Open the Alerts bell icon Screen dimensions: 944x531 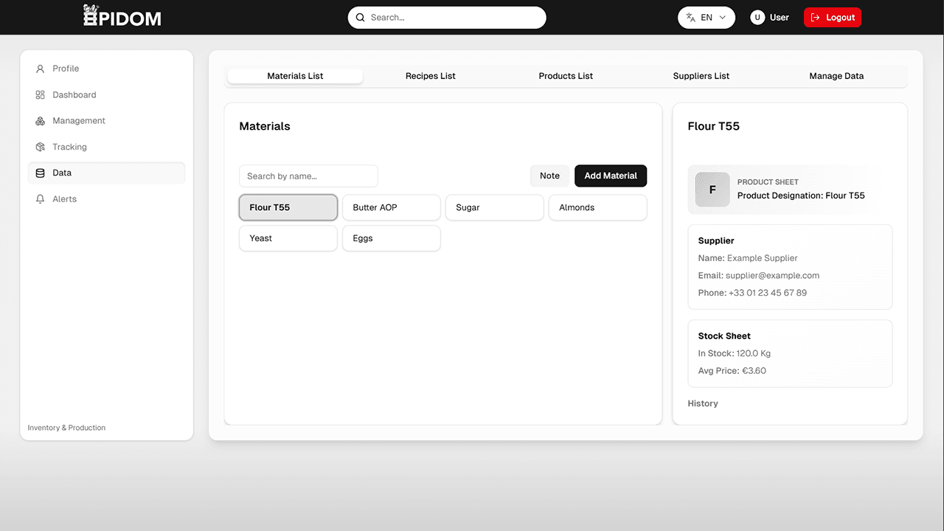pos(39,198)
